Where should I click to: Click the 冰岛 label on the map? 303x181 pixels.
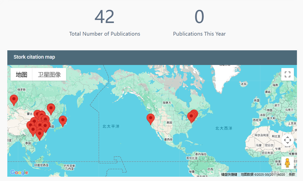243,84
